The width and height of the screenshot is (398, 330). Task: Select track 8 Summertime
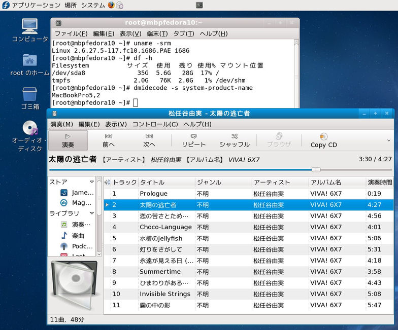tap(249, 272)
